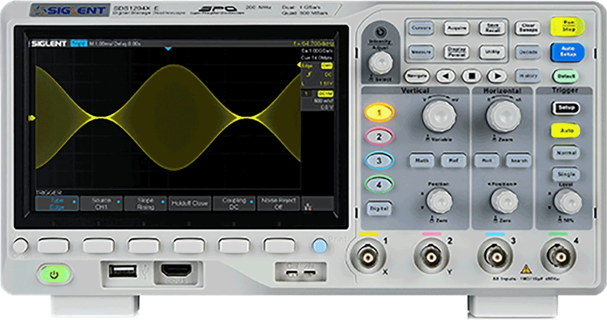This screenshot has height=328, width=607.
Task: Click the USB host port
Action: (123, 271)
